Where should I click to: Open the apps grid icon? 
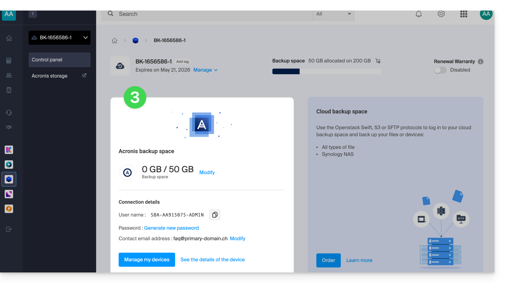coord(463,14)
